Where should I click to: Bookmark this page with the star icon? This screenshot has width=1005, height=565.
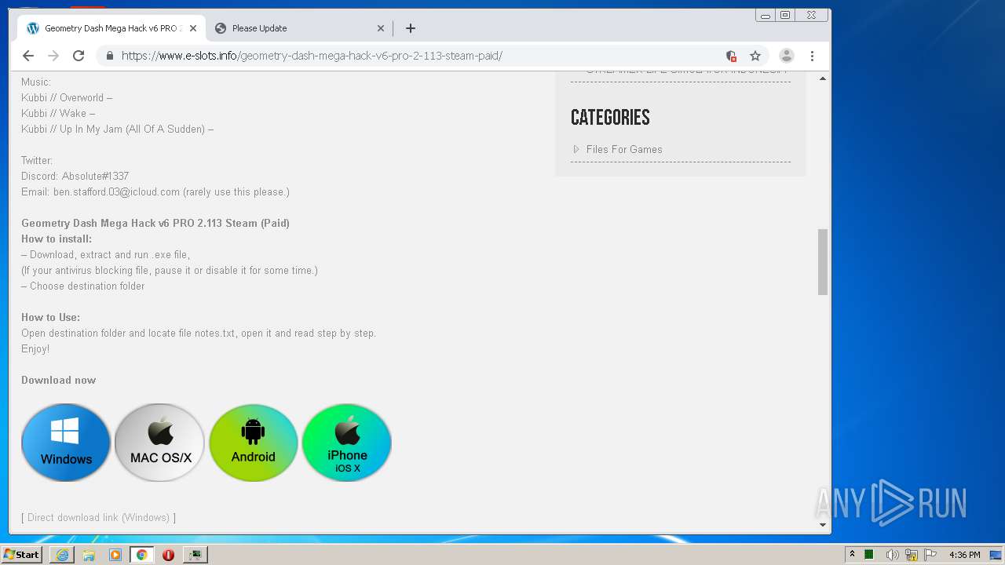point(755,56)
